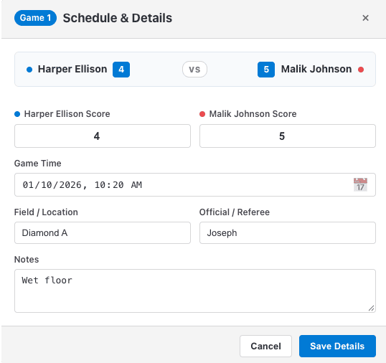Cancel the game details changes

point(265,346)
